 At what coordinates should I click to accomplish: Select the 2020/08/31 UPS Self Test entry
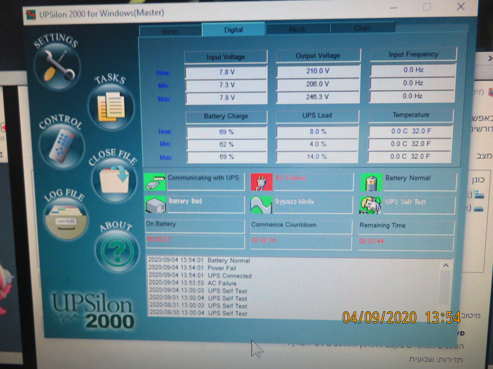[x=198, y=305]
